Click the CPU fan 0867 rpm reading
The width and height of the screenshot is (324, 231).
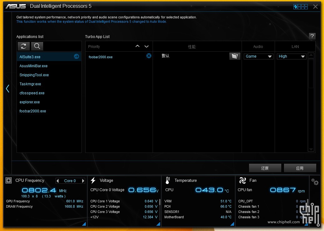(287, 190)
